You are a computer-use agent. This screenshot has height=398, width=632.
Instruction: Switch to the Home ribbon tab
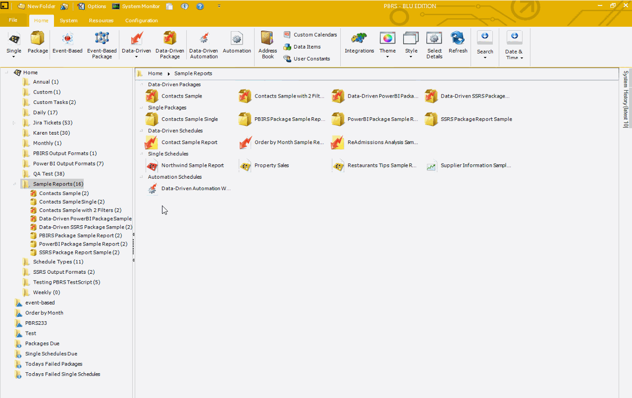(x=41, y=21)
